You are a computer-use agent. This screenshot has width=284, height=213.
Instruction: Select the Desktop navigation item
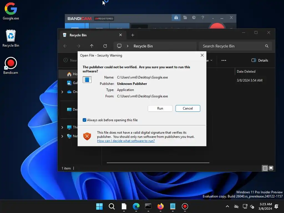[72, 109]
